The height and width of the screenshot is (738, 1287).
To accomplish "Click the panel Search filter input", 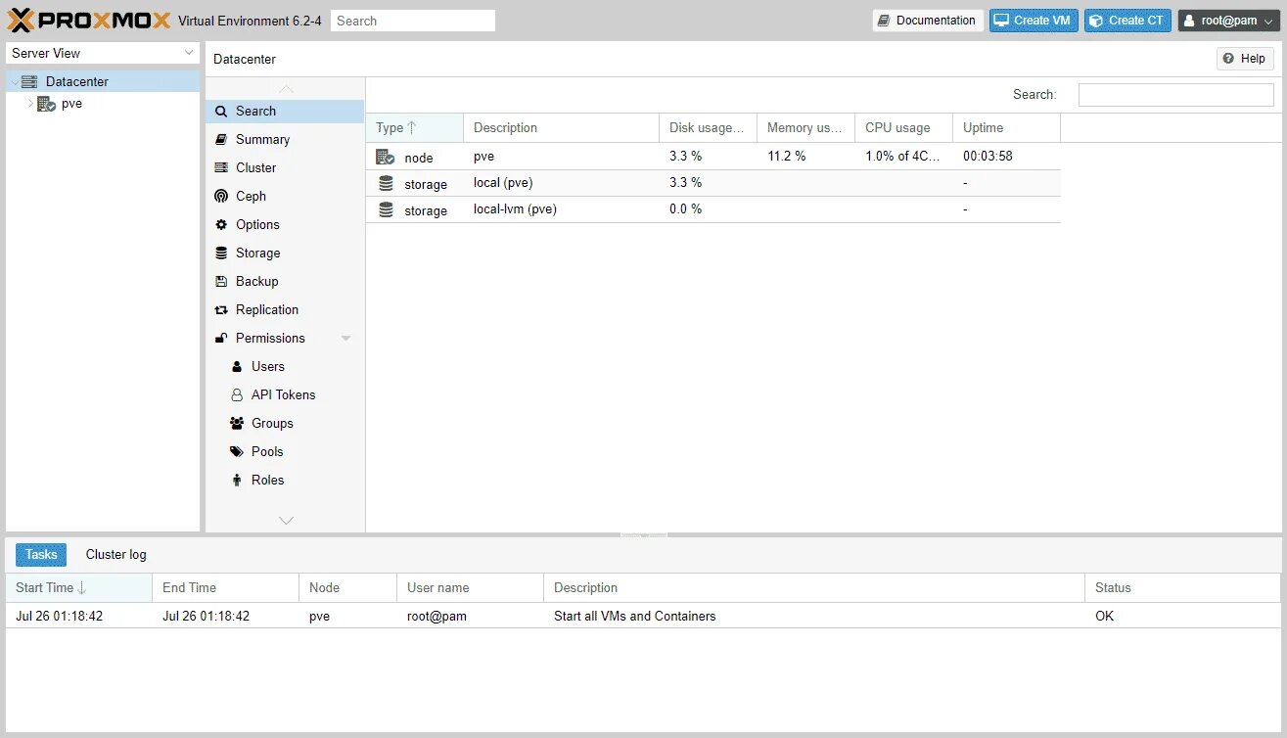I will [x=1176, y=95].
